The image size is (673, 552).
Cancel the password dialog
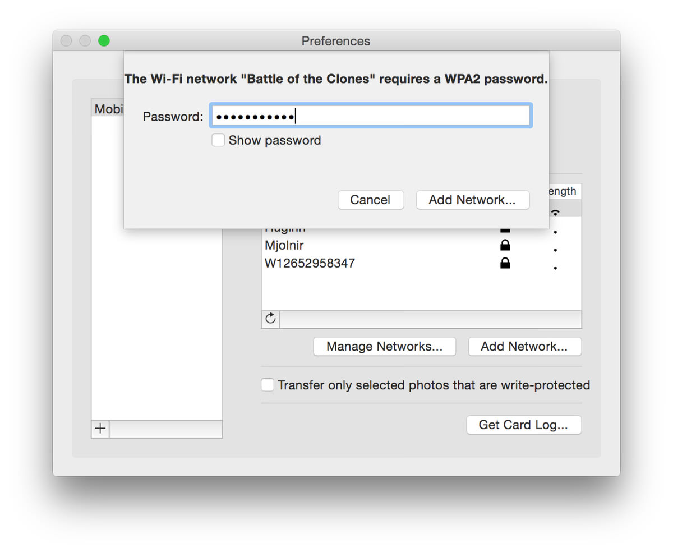coord(371,200)
